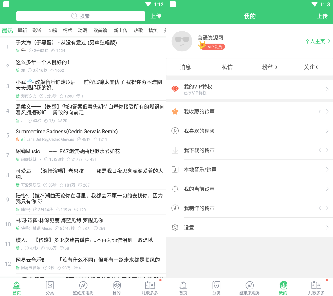Expand the 我收藏的铃声 row chevron

point(327,112)
